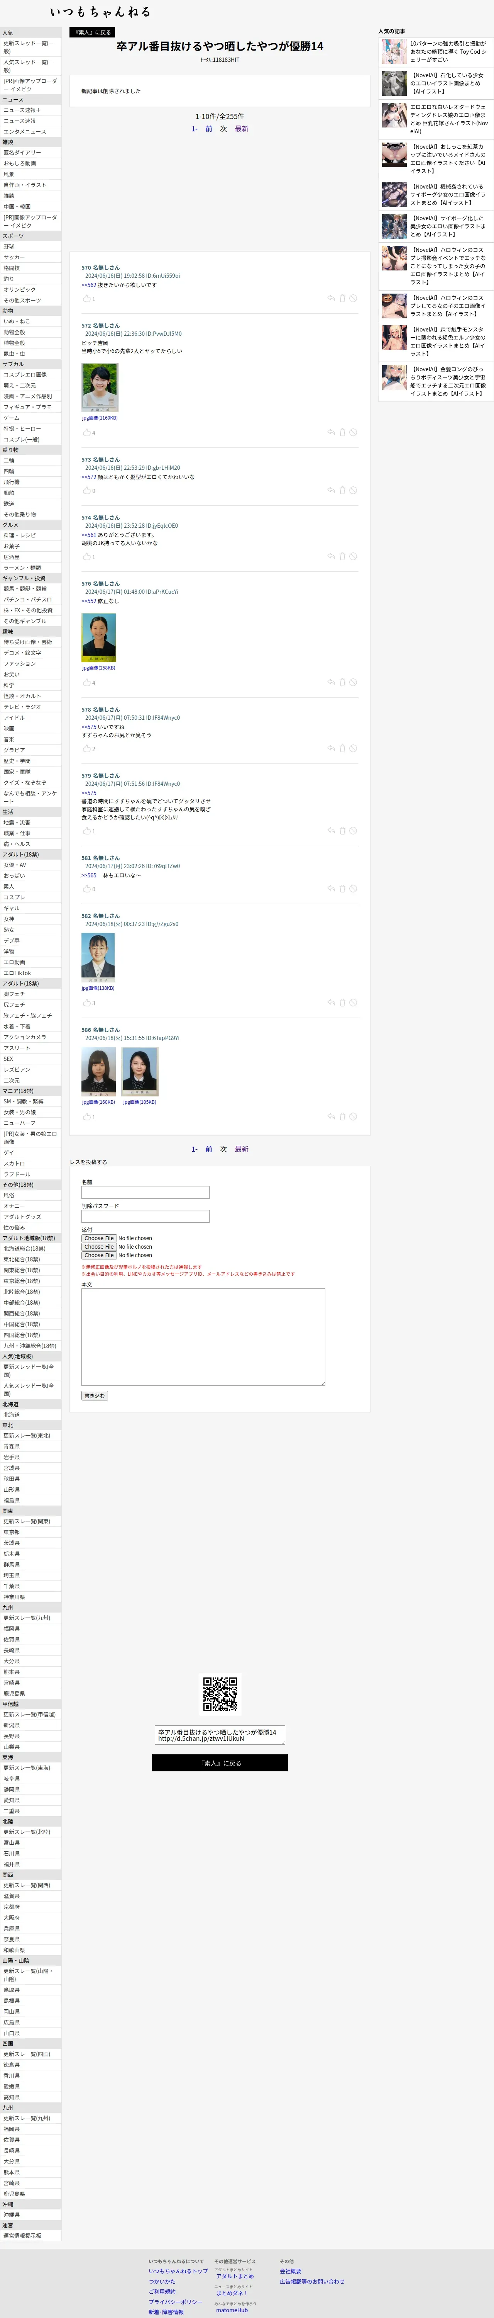
Task: Open footer いつもちゃんねるトップ link
Action: click(x=179, y=2270)
